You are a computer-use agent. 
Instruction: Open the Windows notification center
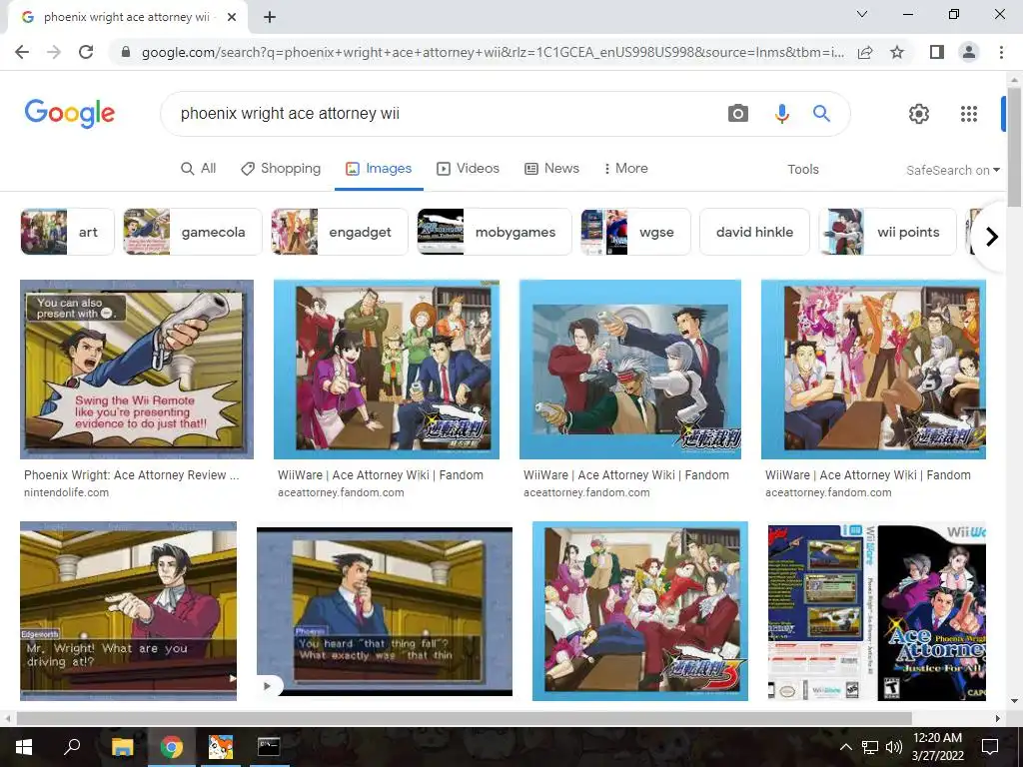point(990,747)
